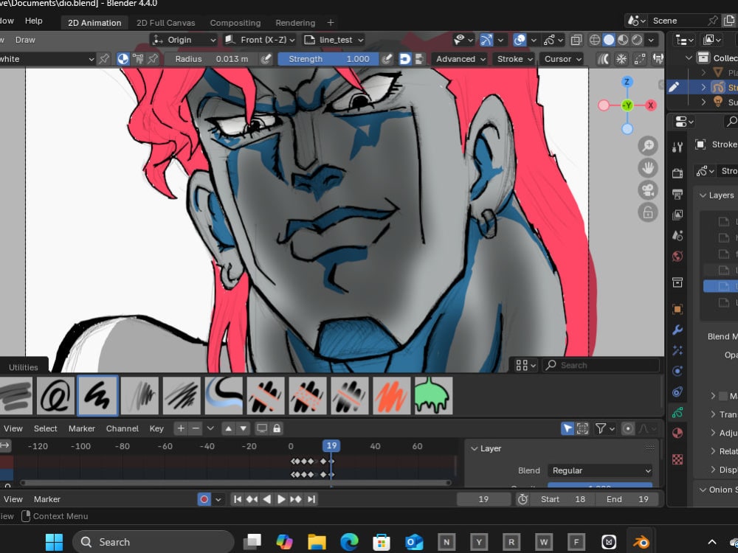This screenshot has height=553, width=738.
Task: Open the dope sheet Channel menu
Action: tap(123, 429)
